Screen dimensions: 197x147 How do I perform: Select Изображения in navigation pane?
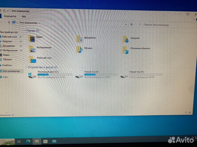coord(10,50)
